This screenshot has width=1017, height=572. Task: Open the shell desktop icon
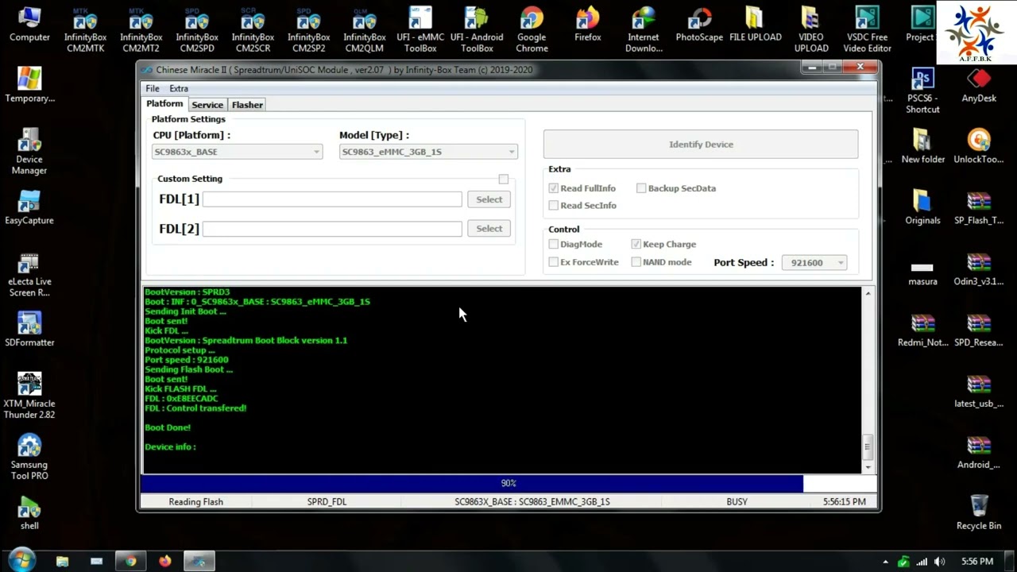click(x=29, y=513)
